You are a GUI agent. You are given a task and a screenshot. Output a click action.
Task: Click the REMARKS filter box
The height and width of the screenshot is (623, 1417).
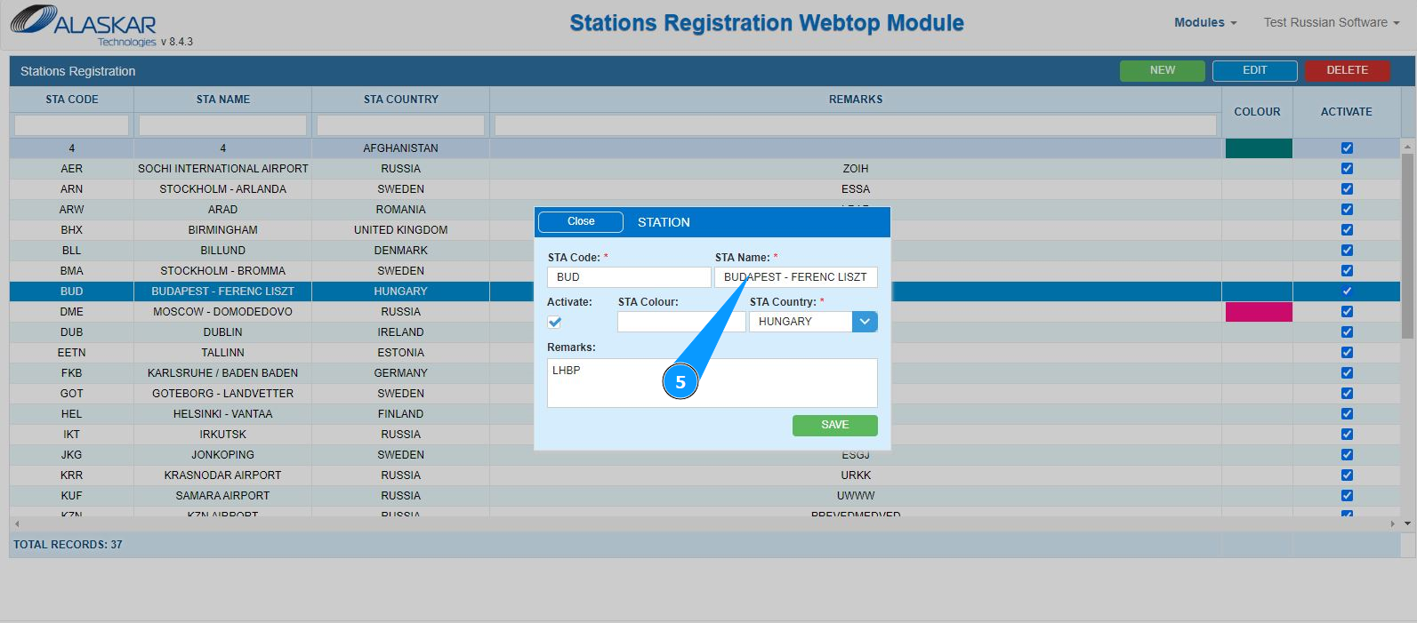(x=856, y=125)
